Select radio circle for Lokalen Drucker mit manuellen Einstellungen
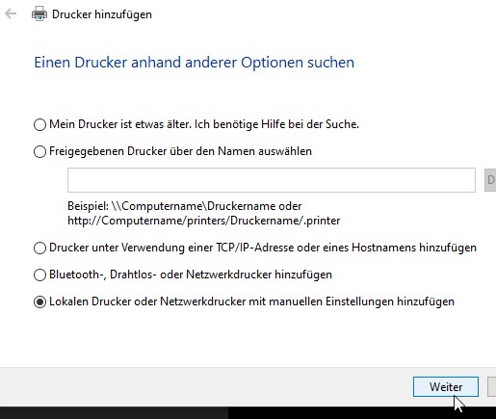The image size is (496, 419). point(39,301)
